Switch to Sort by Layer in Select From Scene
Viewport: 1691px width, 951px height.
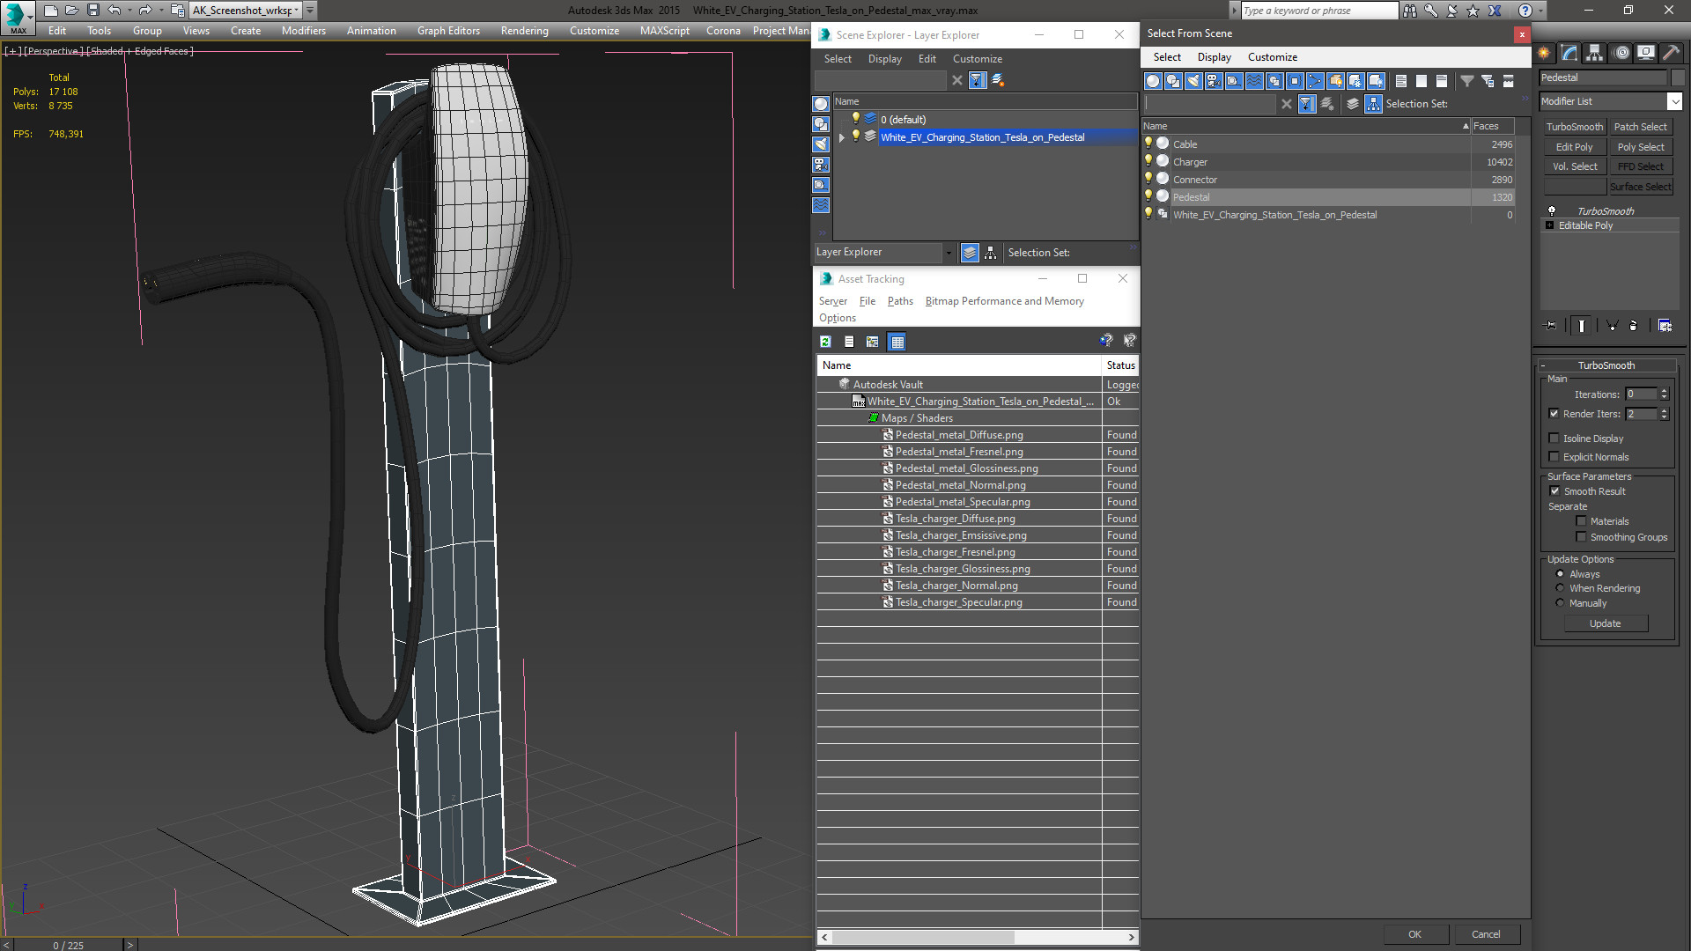click(x=1353, y=104)
